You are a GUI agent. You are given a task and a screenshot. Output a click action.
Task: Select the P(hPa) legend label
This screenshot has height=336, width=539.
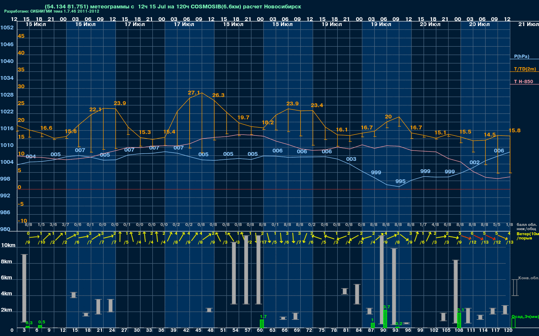coord(521,56)
